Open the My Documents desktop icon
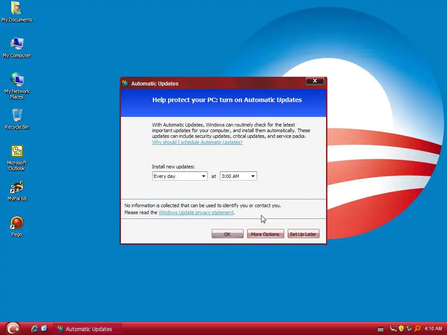 click(17, 12)
